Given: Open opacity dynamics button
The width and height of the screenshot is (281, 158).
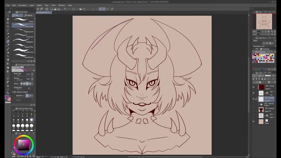Looking at the screenshot, I should (32, 79).
